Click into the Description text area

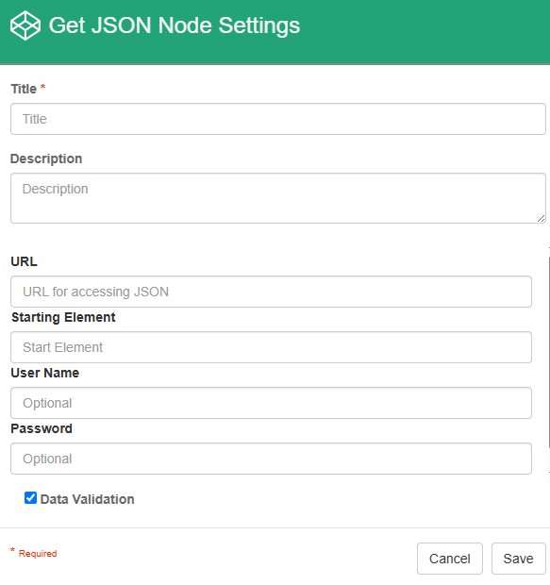tap(278, 198)
